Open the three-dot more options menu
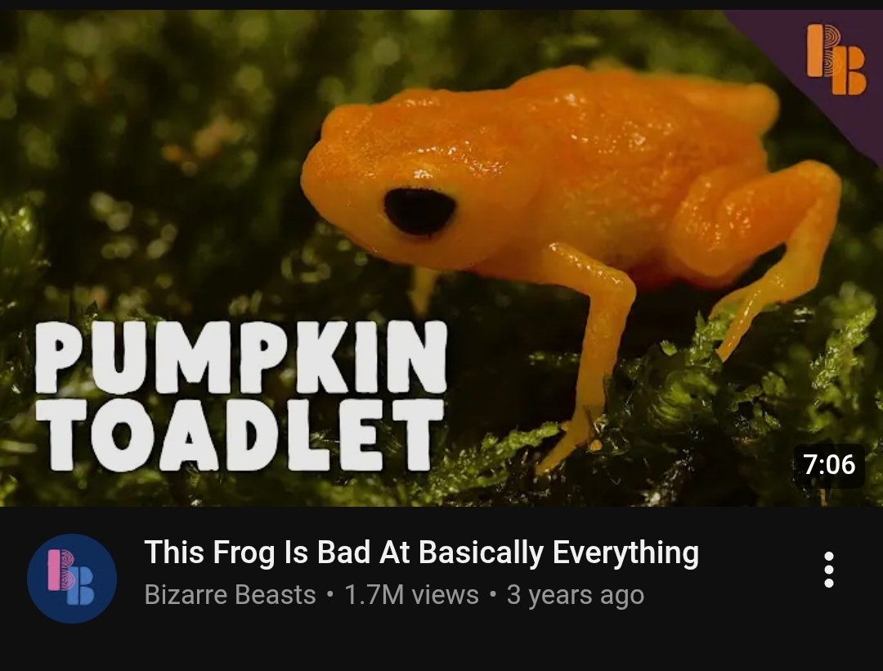 pyautogui.click(x=828, y=570)
